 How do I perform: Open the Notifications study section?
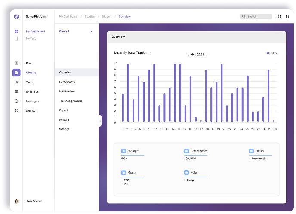[x=67, y=91]
